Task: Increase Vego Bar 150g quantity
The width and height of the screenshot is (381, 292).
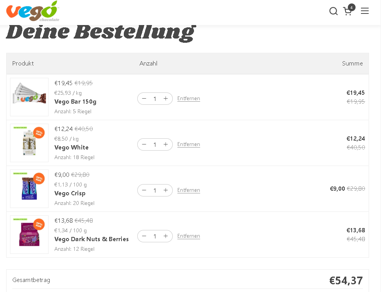Action: pyautogui.click(x=166, y=99)
